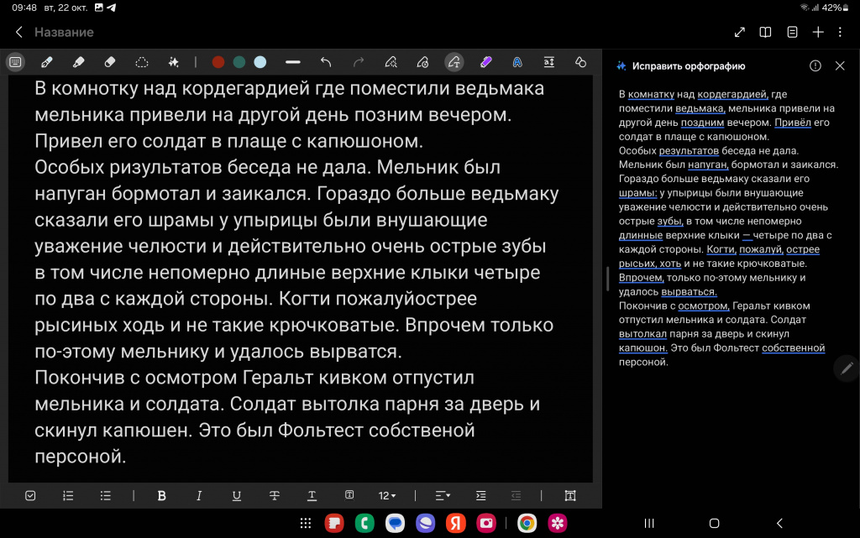Select the pen drawing tool
This screenshot has height=538, width=860.
(x=47, y=62)
